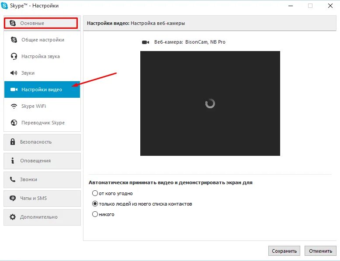This screenshot has height=261, width=340.
Task: Click the WiFi signal icon
Action: tap(14, 106)
